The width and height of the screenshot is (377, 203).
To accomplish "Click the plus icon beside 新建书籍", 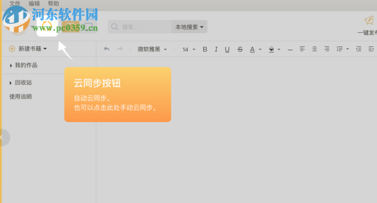I will 12,49.
